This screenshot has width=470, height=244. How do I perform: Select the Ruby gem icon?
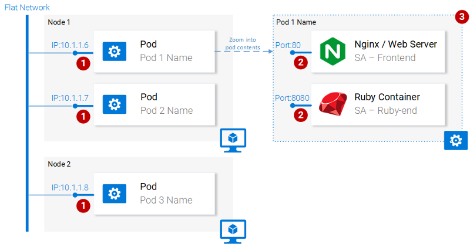(333, 104)
